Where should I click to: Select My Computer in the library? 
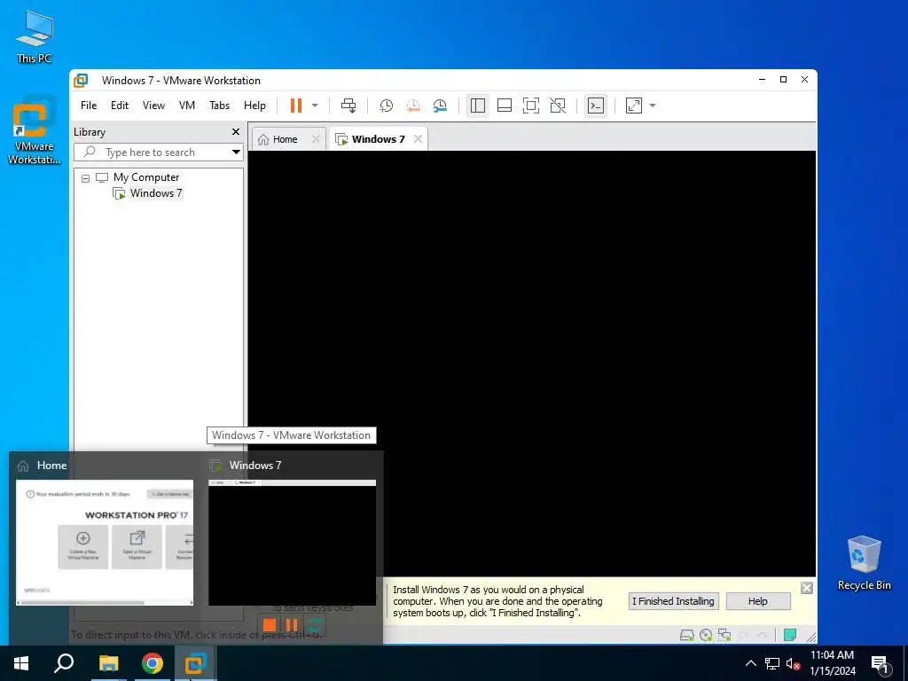(x=146, y=177)
